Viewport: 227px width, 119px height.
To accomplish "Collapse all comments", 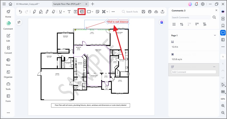I will tap(197, 24).
